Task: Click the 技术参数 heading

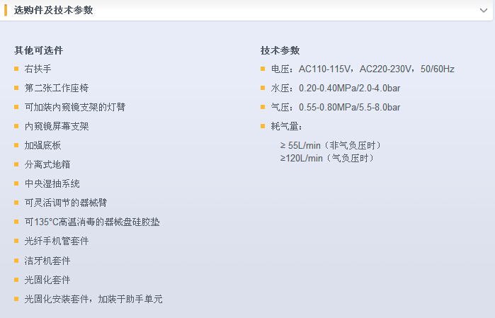Action: pyautogui.click(x=280, y=50)
